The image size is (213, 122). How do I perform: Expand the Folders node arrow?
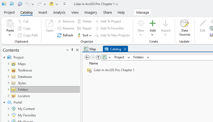pyautogui.click(x=9, y=89)
